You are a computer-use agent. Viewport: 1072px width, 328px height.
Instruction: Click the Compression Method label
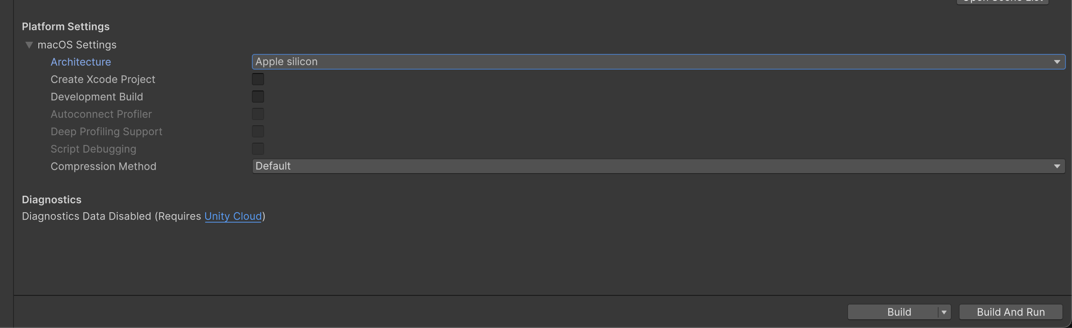[x=103, y=166]
